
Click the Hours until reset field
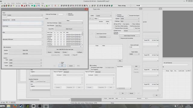134,47
